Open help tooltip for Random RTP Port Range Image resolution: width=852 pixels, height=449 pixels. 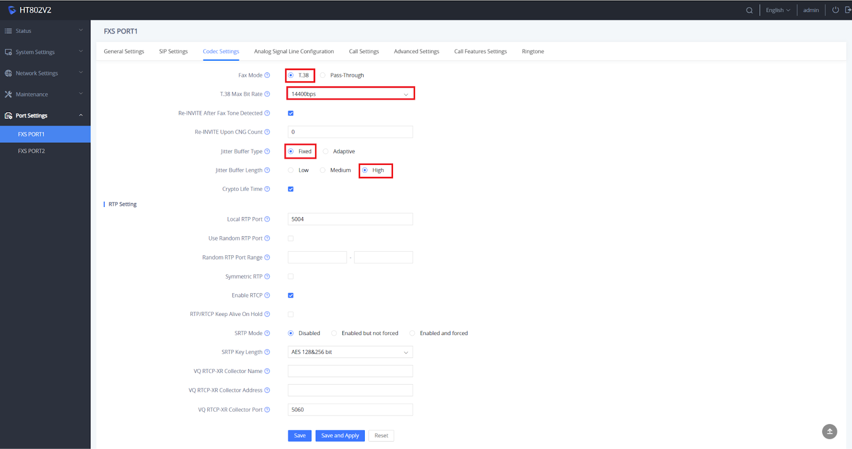coord(267,257)
